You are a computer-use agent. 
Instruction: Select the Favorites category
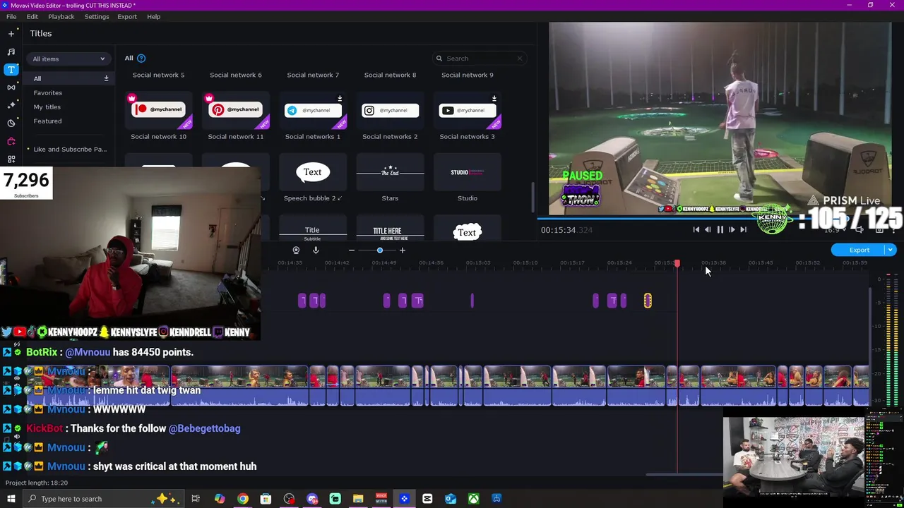coord(48,92)
